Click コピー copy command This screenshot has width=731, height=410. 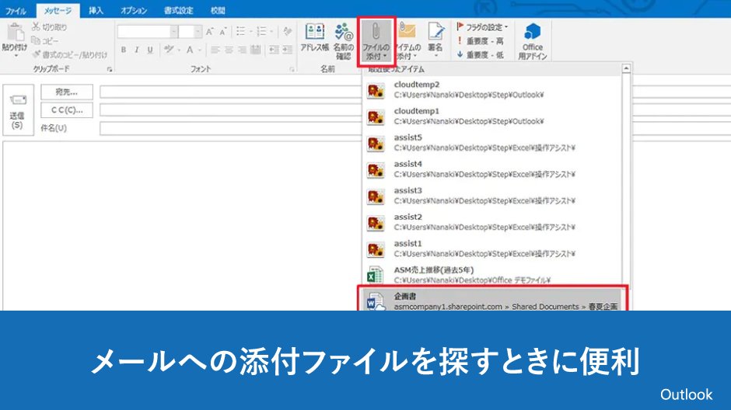tap(45, 41)
